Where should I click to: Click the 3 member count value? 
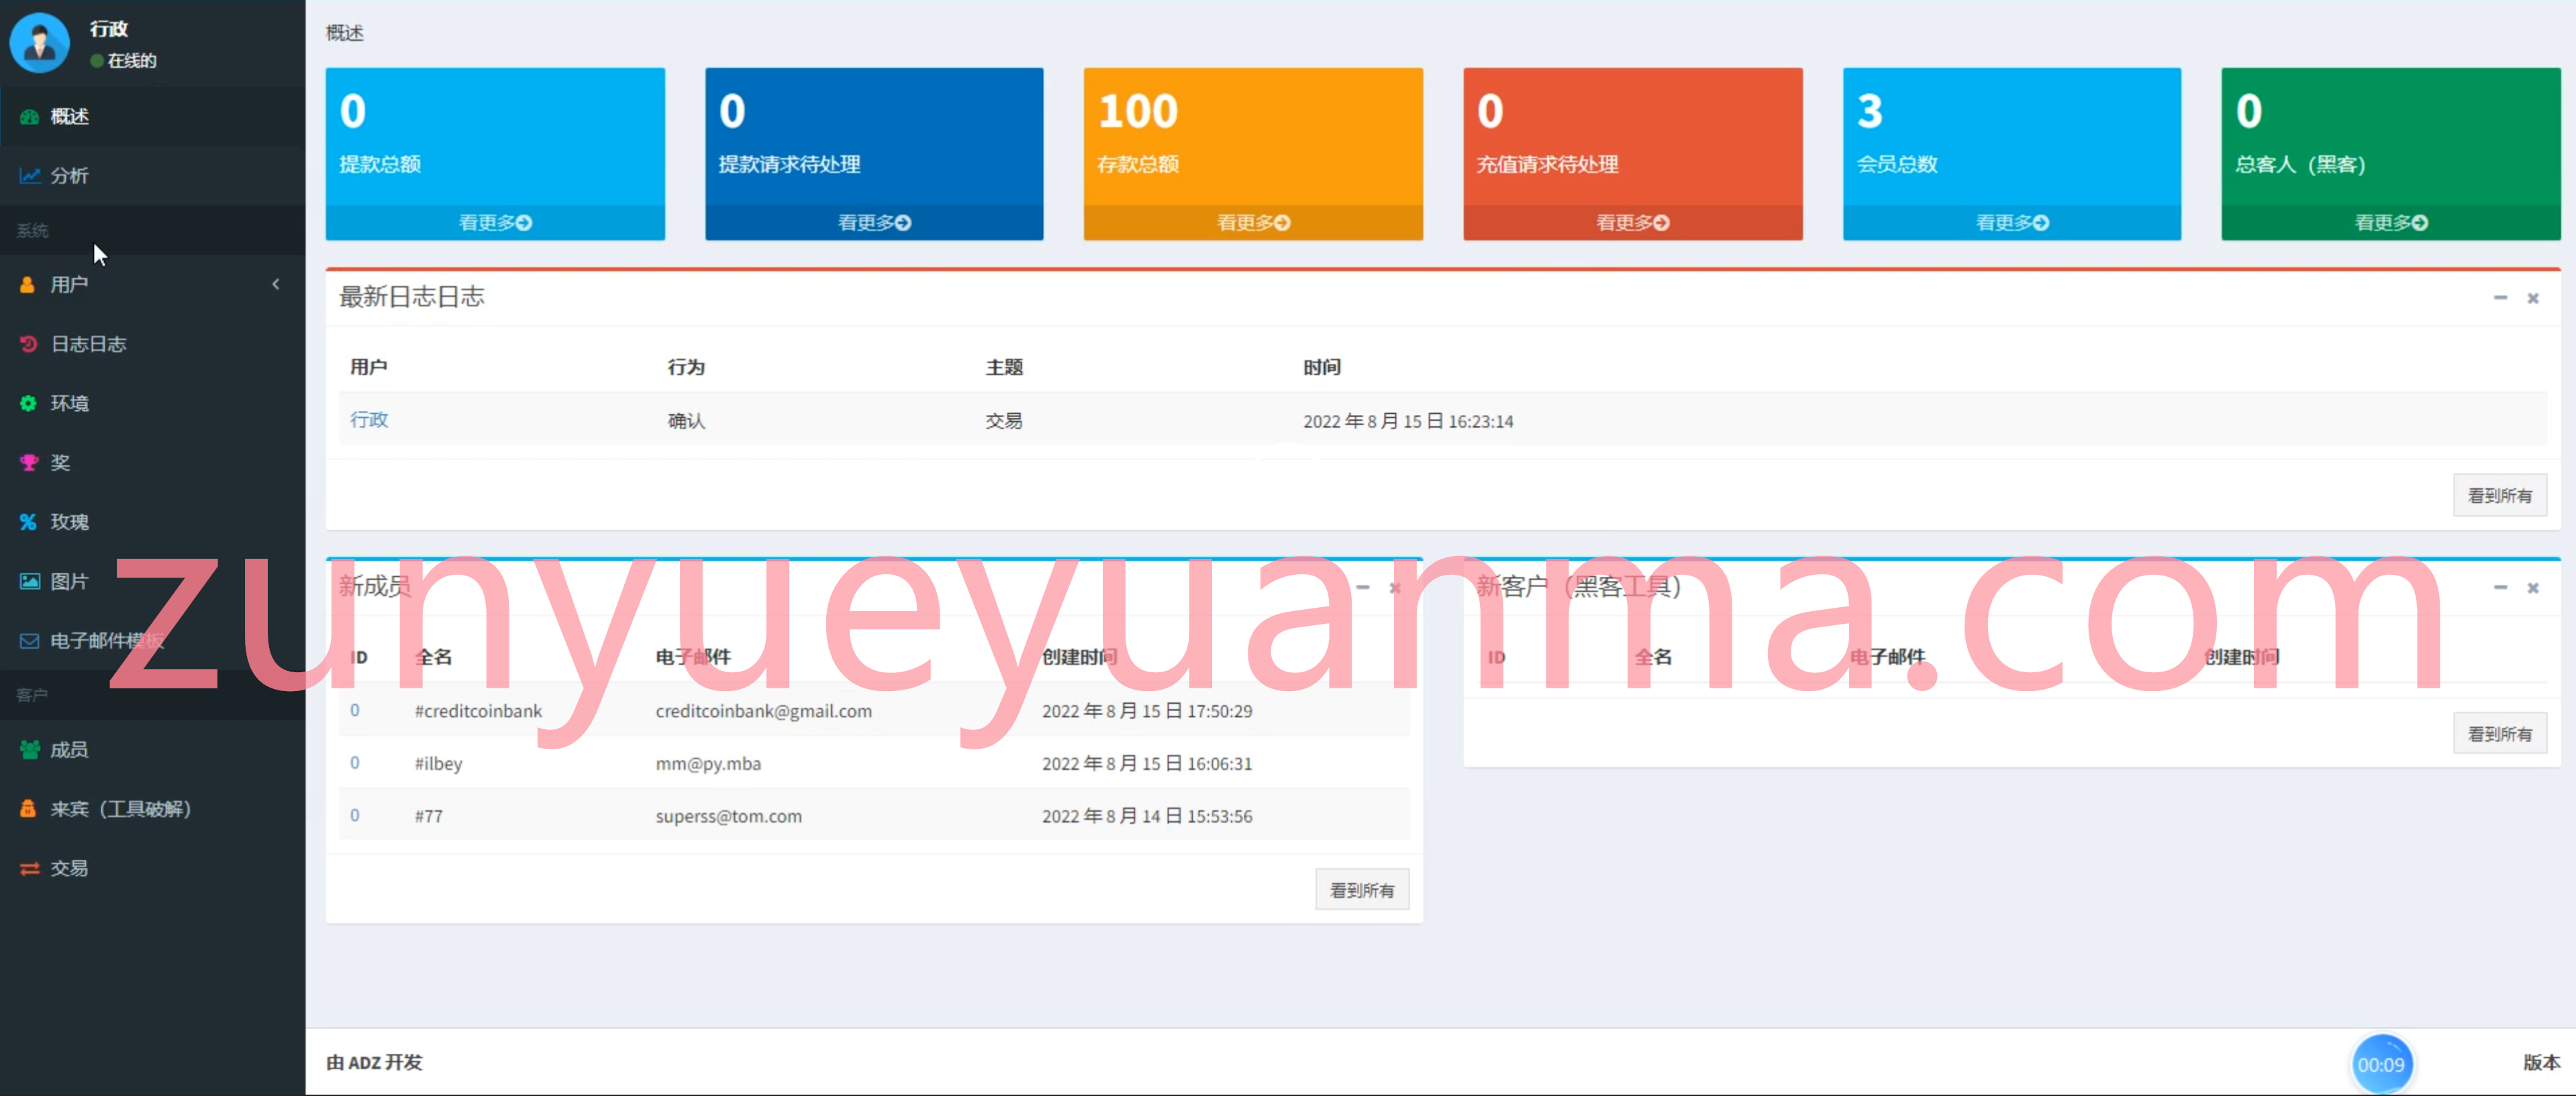tap(1870, 111)
